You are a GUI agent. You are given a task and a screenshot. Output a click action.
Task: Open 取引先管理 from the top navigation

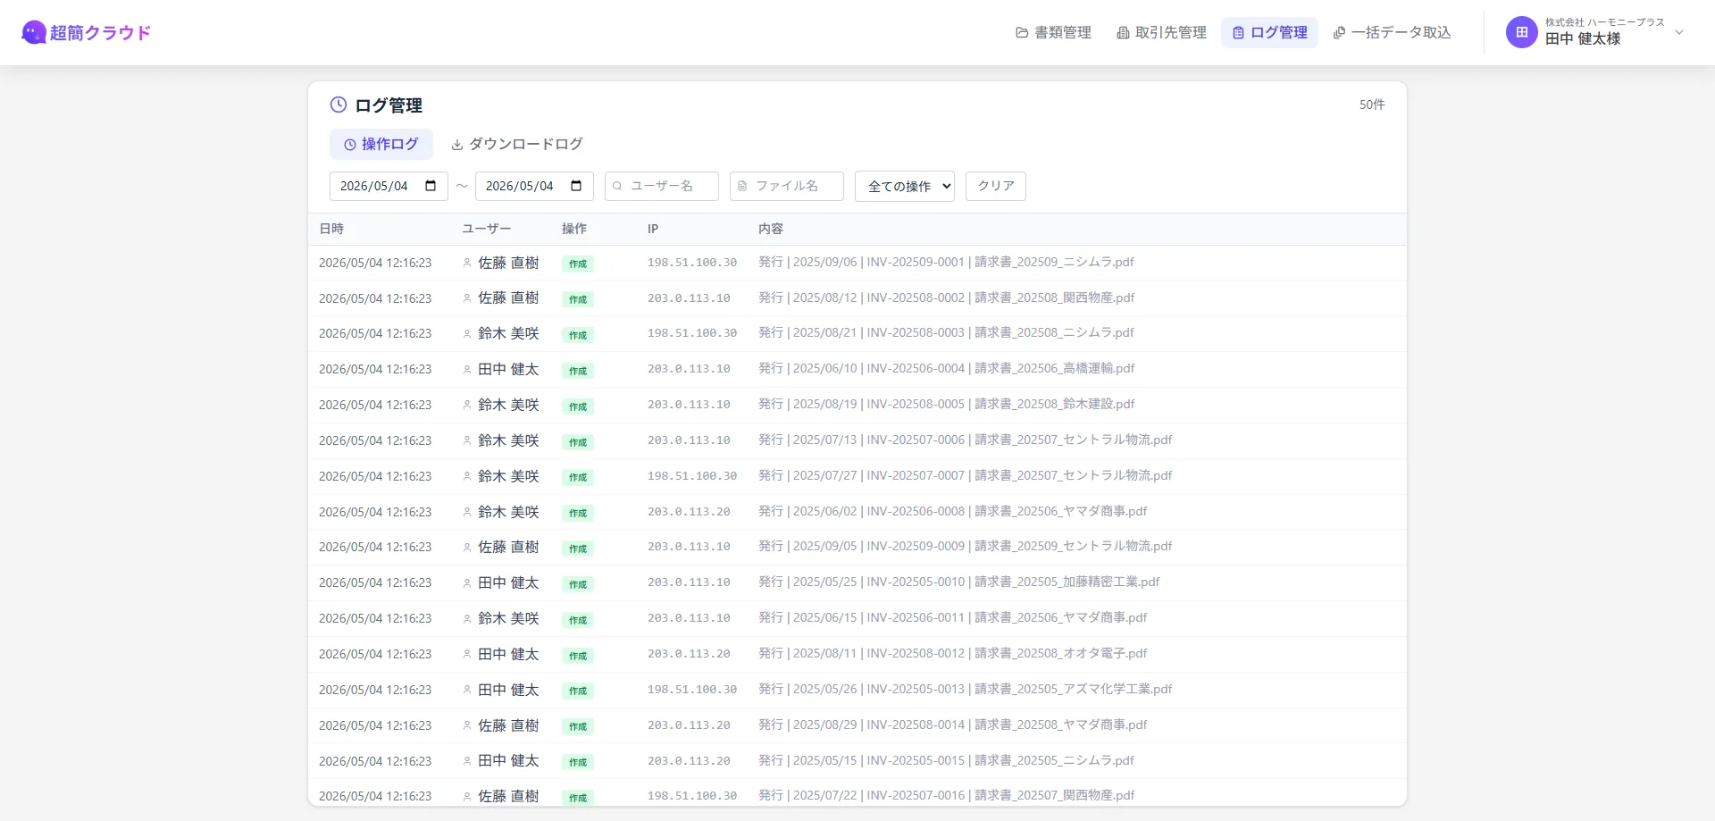tap(1161, 33)
